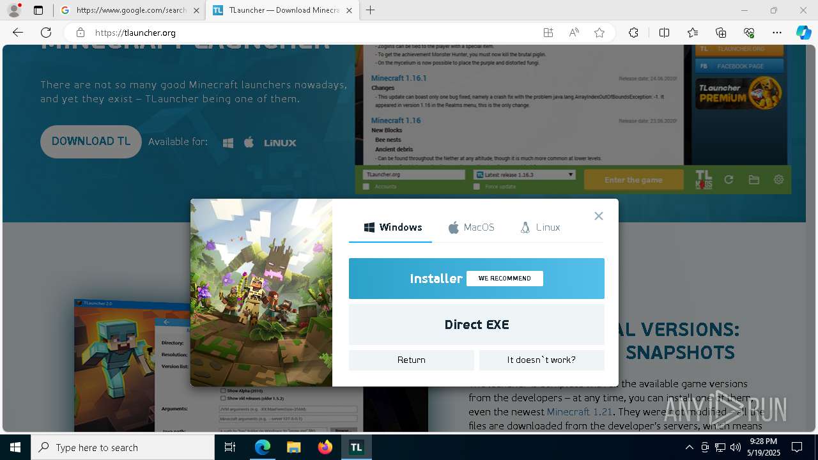Close the Google search tab
This screenshot has width=818, height=460.
pyautogui.click(x=196, y=10)
